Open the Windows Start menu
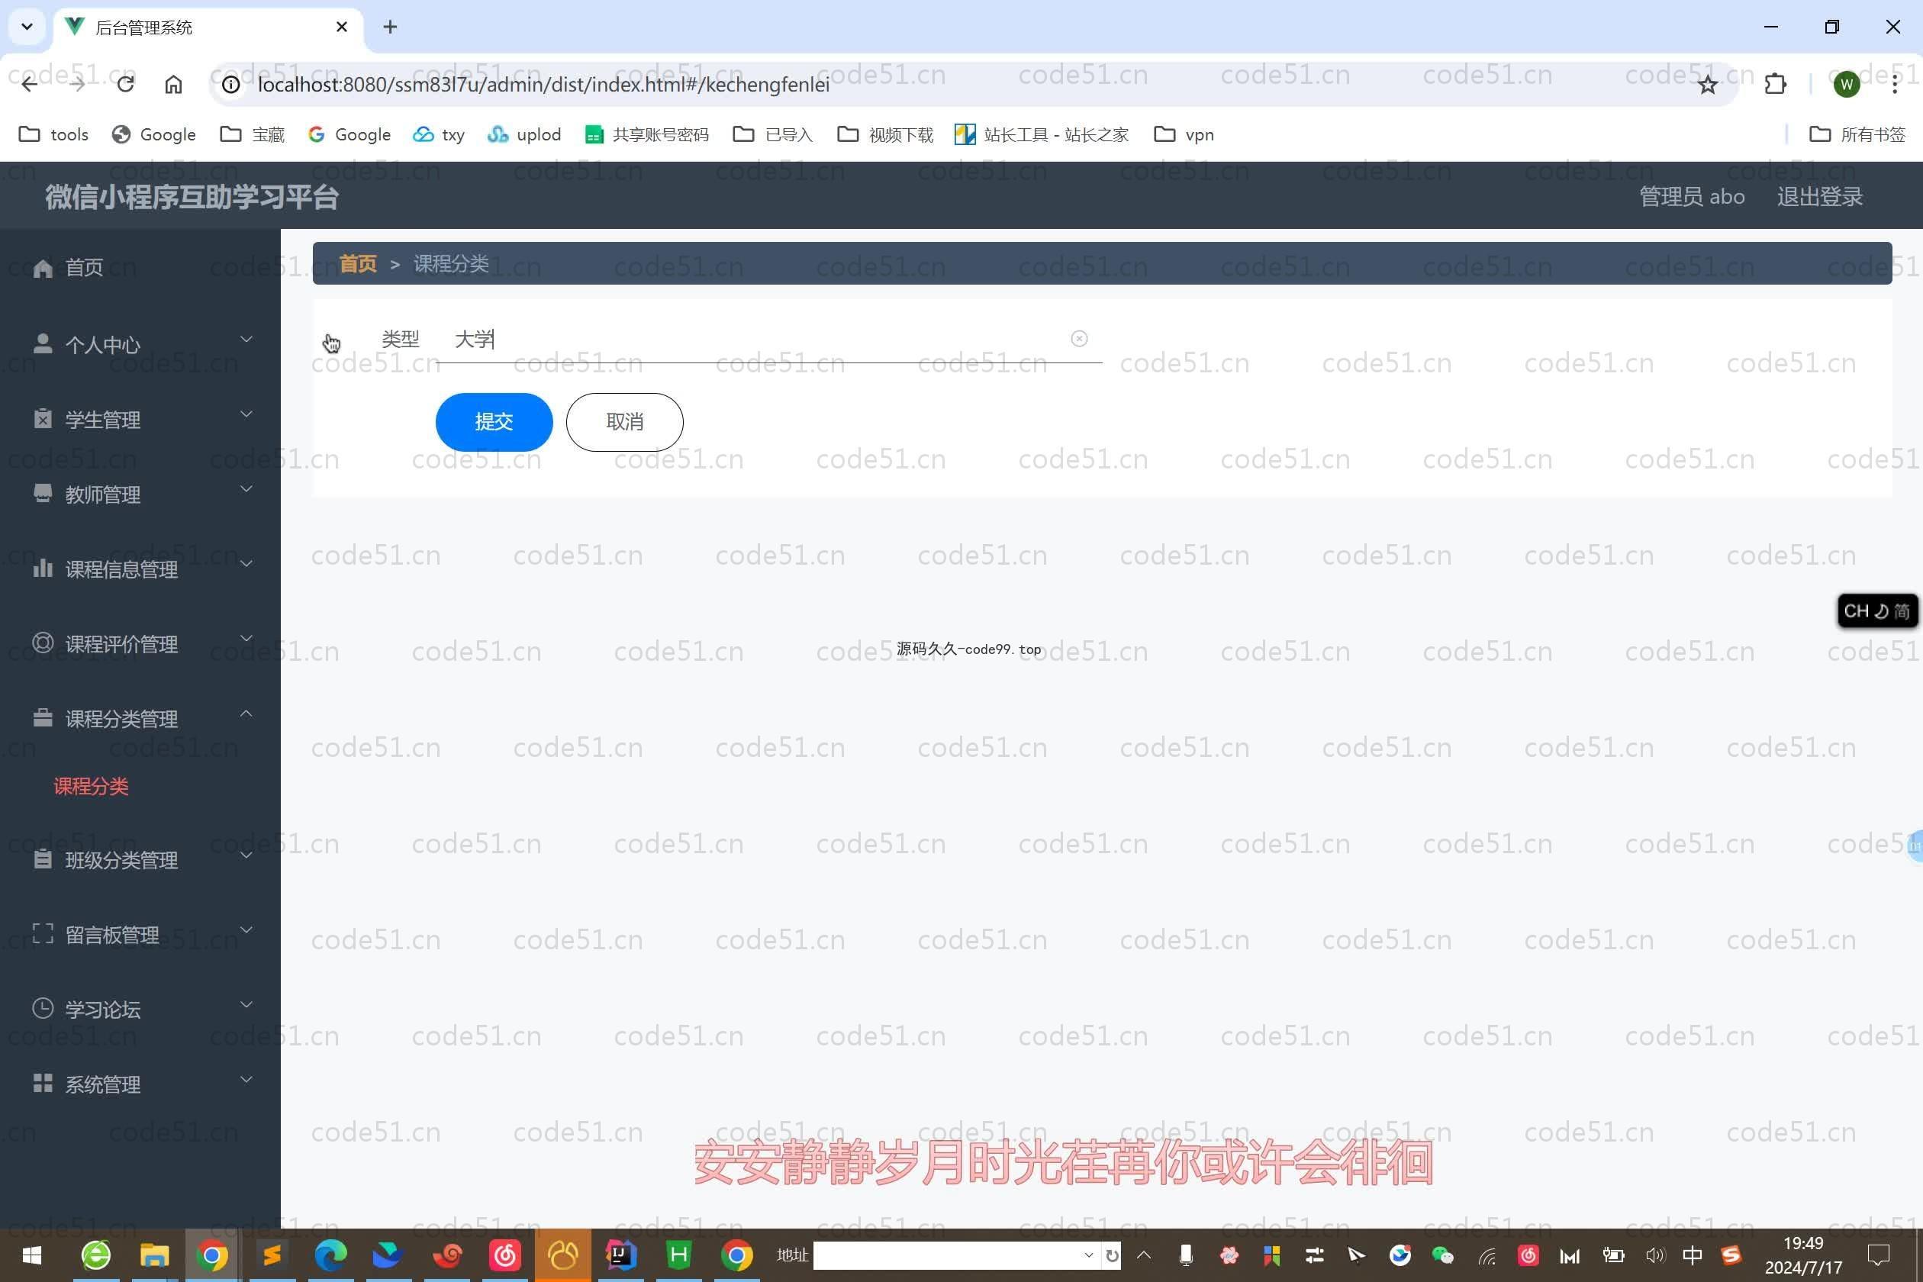The width and height of the screenshot is (1923, 1282). pyautogui.click(x=32, y=1256)
